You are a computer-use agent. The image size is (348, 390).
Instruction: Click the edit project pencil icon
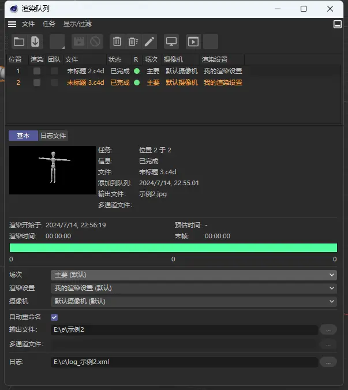tap(149, 42)
